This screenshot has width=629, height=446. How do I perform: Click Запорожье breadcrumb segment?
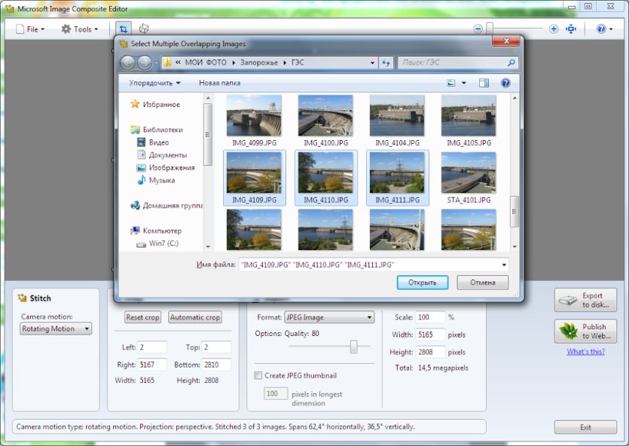258,63
